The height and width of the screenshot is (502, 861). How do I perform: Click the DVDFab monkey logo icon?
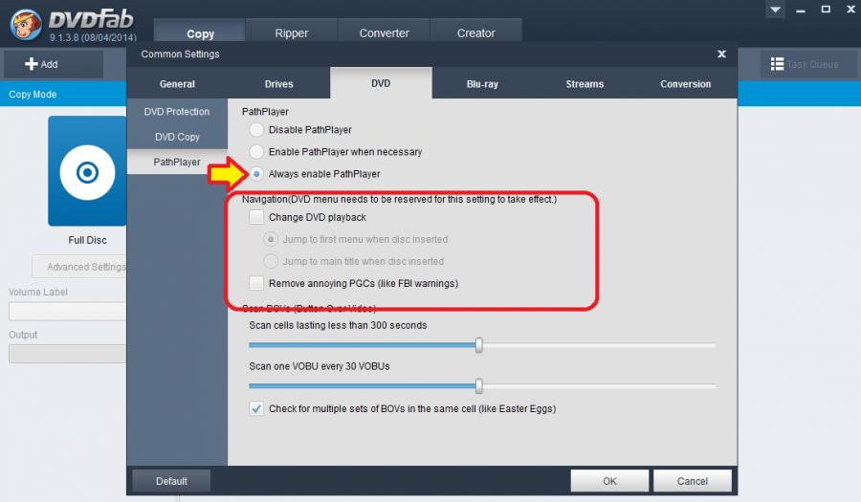click(x=25, y=24)
